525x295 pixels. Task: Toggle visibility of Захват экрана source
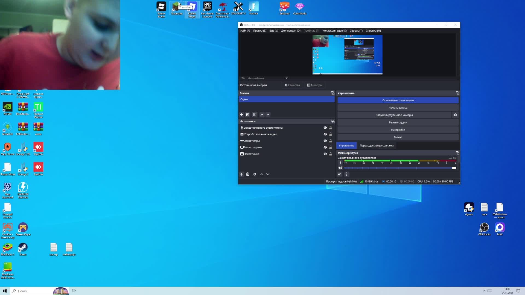click(x=325, y=147)
